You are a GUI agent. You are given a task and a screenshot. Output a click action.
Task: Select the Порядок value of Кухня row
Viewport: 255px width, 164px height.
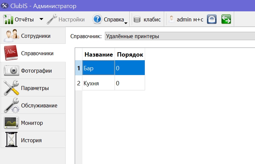click(130, 83)
